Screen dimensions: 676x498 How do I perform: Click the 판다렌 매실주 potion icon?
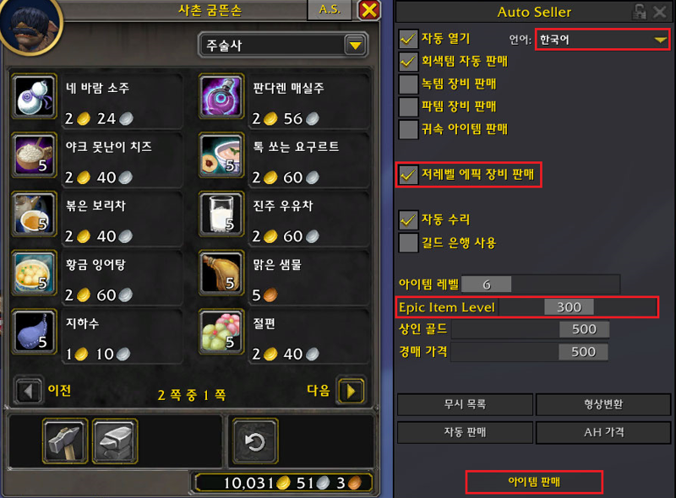(x=221, y=96)
